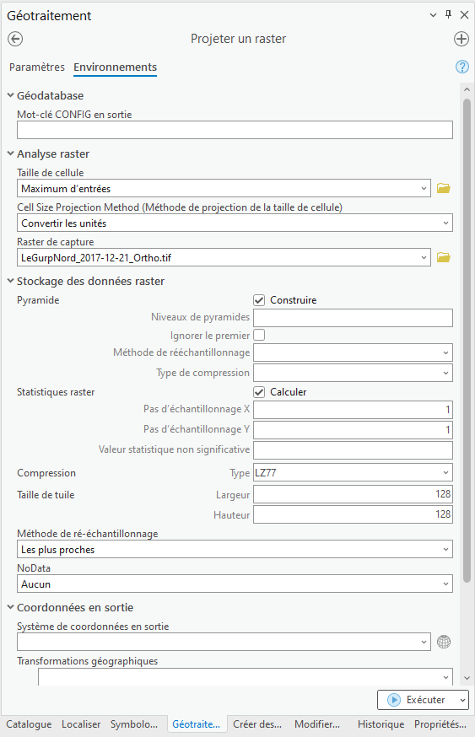This screenshot has height=737, width=475.
Task: Click scrollbar down arrow
Action: pos(467,678)
